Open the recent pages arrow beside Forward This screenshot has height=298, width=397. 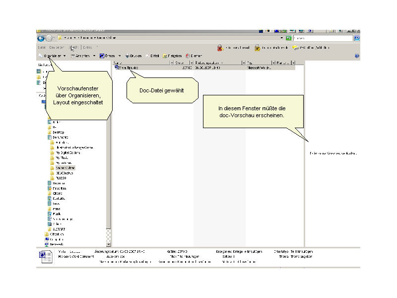[54, 38]
